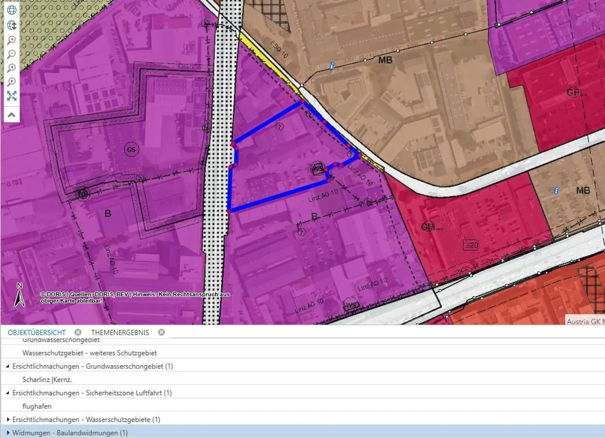Collapse Ersichtlichmachungen - Grundwasserschongebiet group
Viewport: 605px width, 438px height.
(x=7, y=366)
